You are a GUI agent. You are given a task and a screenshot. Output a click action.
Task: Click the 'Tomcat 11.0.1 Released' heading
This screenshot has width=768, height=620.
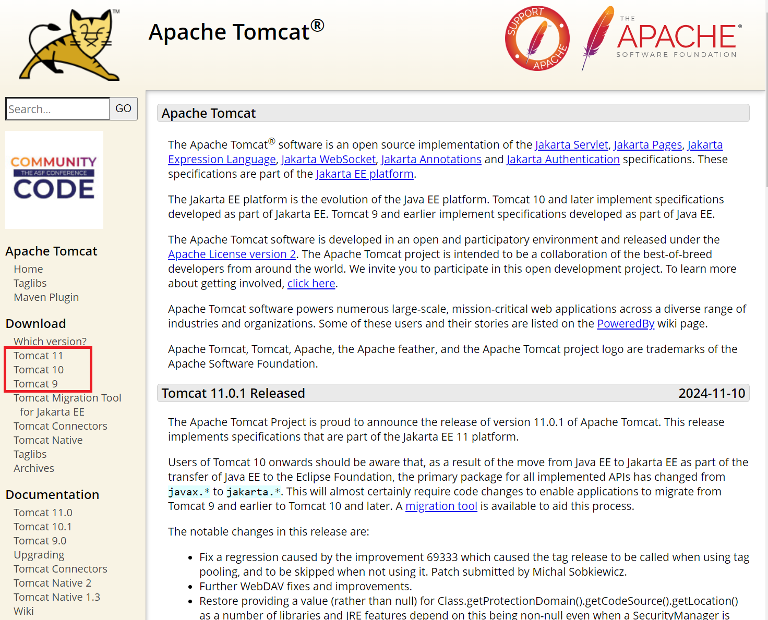pos(233,393)
